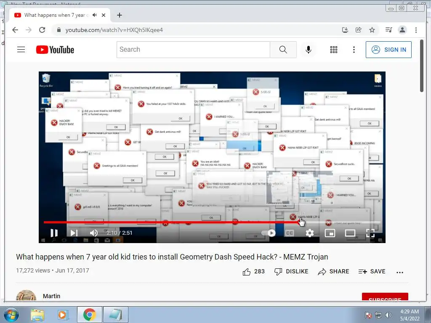Click the SIGN IN button
This screenshot has height=323, width=431.
coord(388,50)
